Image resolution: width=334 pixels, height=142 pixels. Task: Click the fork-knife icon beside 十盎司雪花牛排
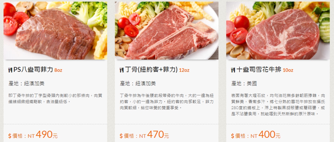tap(233, 70)
